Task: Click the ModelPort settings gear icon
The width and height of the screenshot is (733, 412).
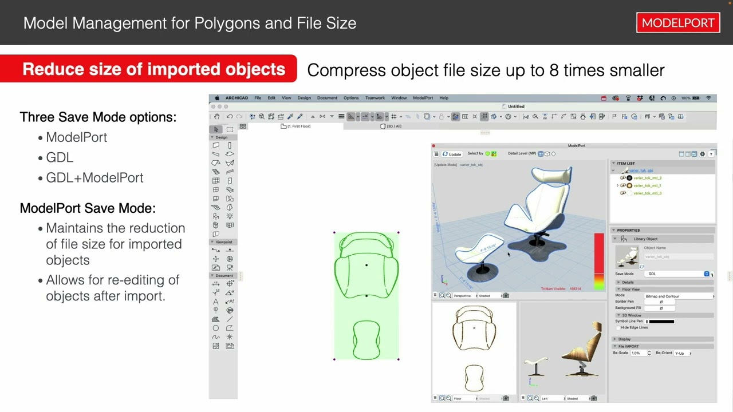Action: pos(702,154)
